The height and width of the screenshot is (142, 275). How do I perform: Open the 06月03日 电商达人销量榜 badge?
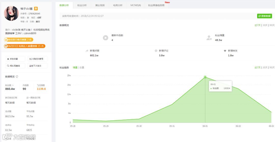pos(24,46)
